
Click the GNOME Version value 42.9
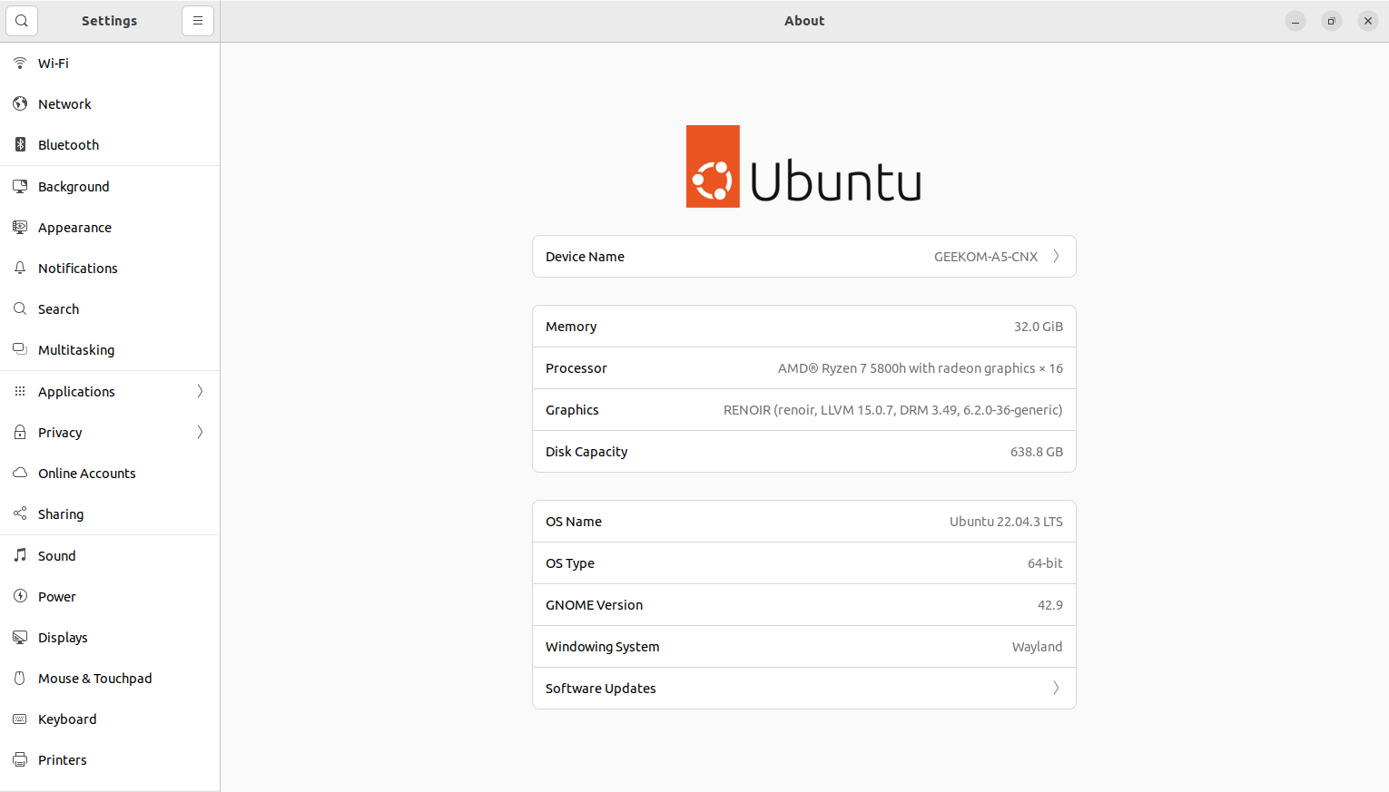coord(1050,605)
